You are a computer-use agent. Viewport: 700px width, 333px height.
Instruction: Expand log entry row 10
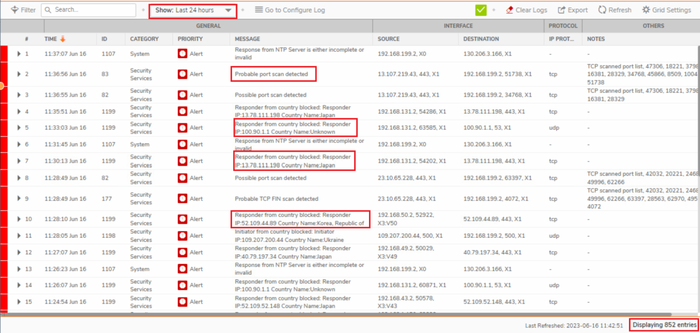pos(19,219)
